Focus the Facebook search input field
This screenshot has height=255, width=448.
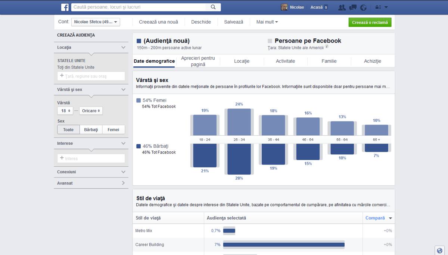[139, 7]
